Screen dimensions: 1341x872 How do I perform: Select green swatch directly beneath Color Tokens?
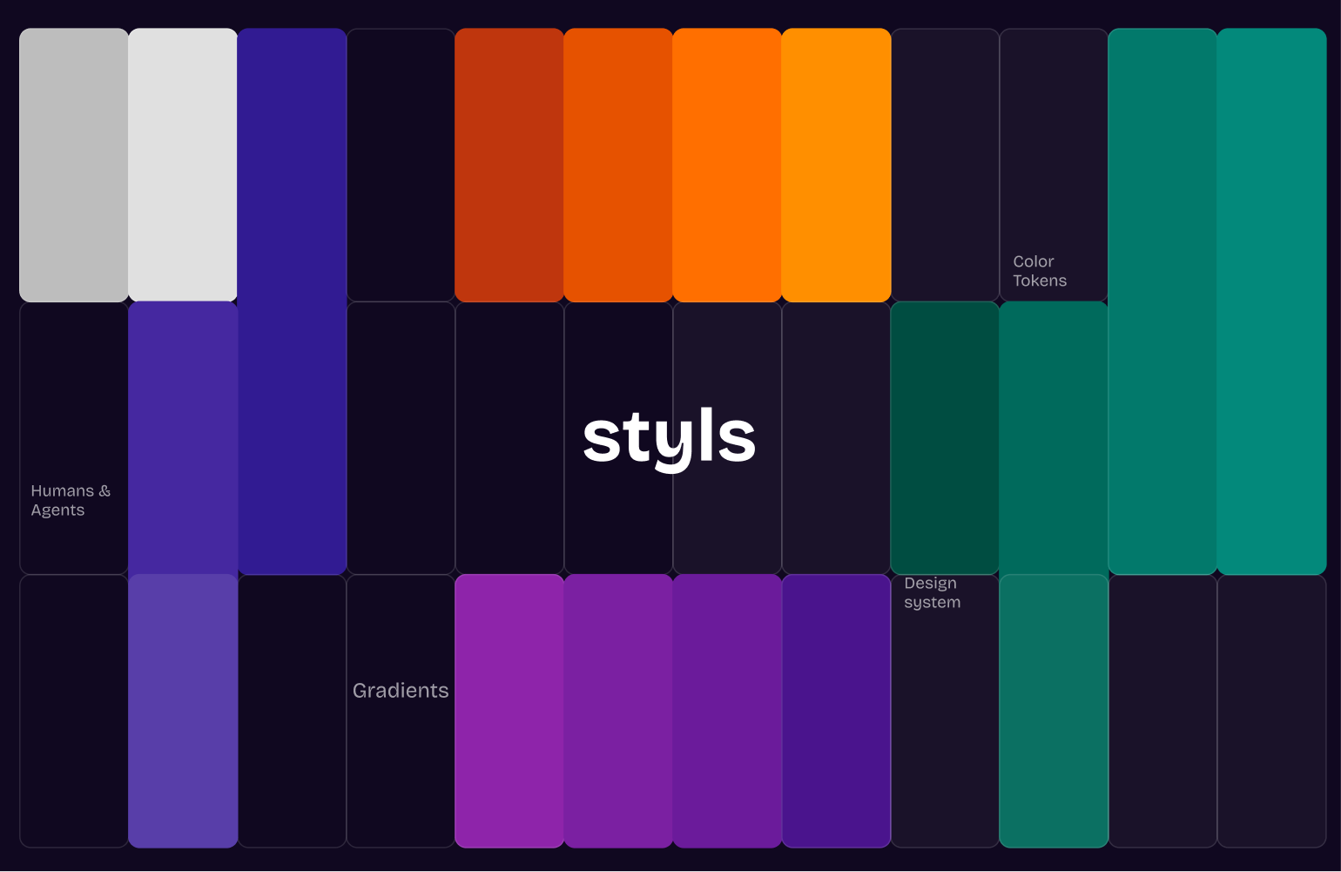[1054, 438]
